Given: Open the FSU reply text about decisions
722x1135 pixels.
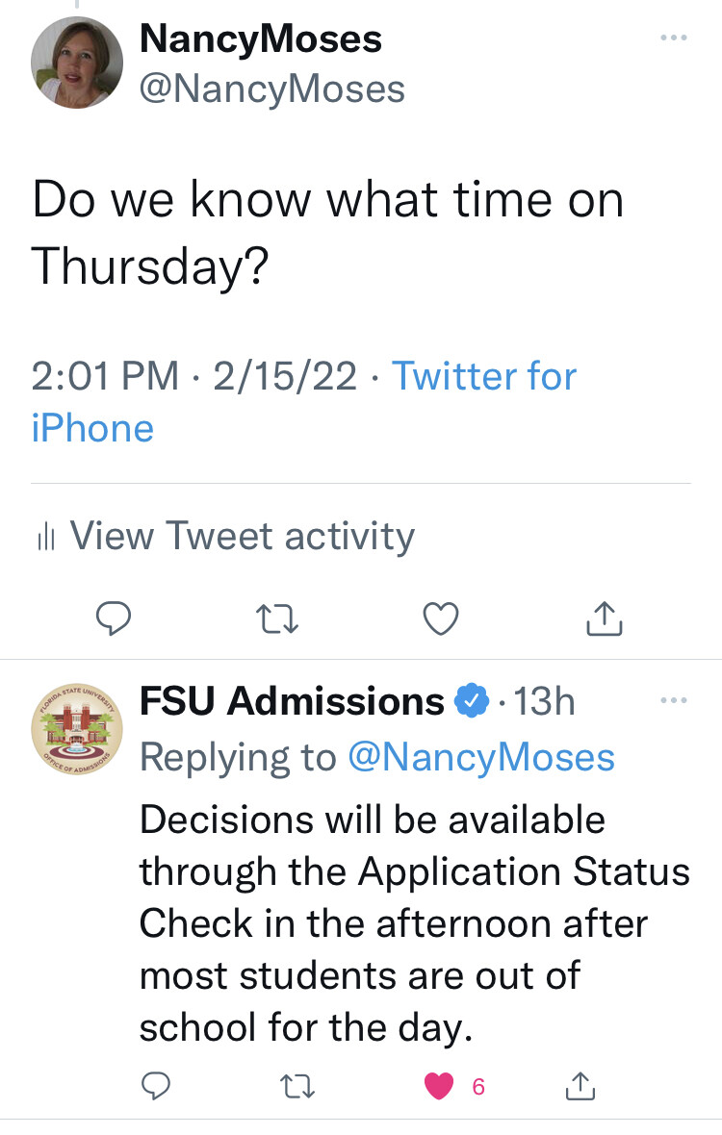Looking at the screenshot, I should [x=414, y=922].
